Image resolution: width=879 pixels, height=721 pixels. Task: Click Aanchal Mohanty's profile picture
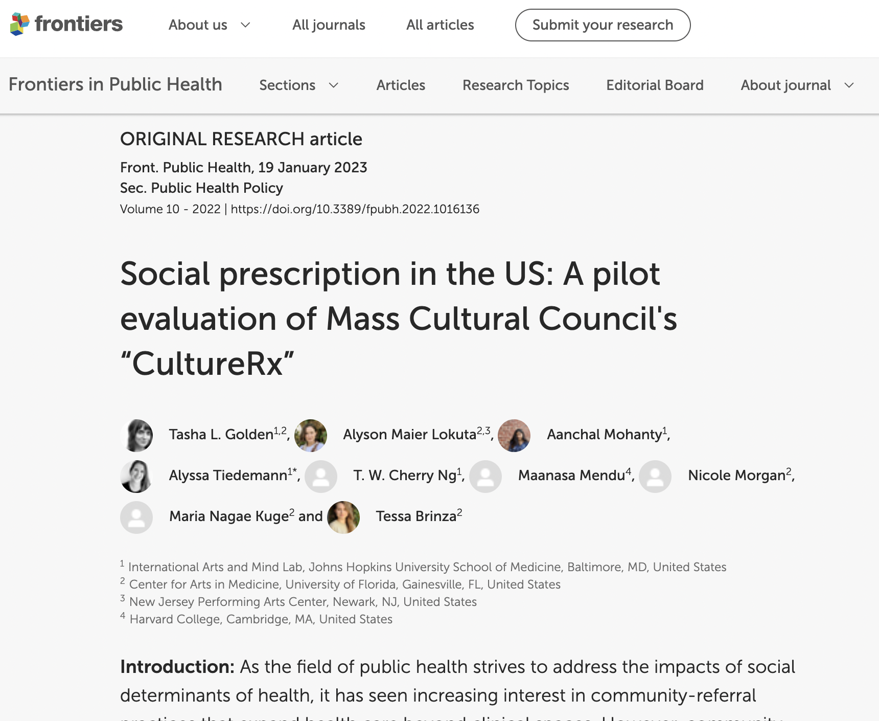514,436
